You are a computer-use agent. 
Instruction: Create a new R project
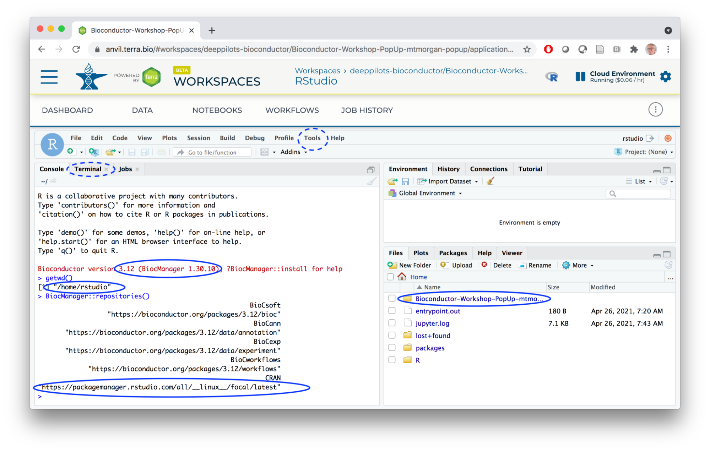[x=94, y=152]
